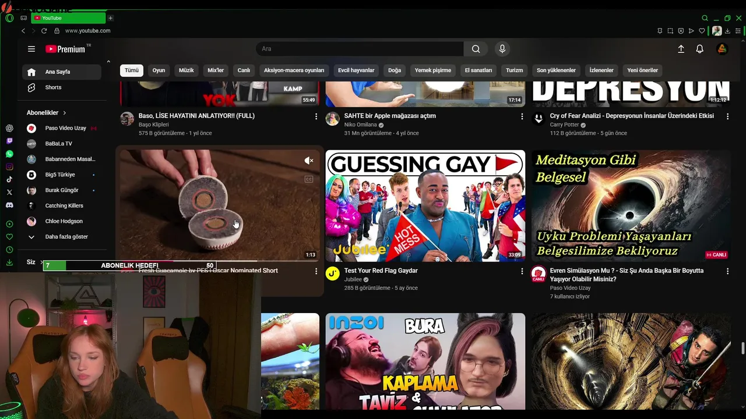Open Instagram in the browser sidebar
Image resolution: width=746 pixels, height=419 pixels.
[9, 166]
